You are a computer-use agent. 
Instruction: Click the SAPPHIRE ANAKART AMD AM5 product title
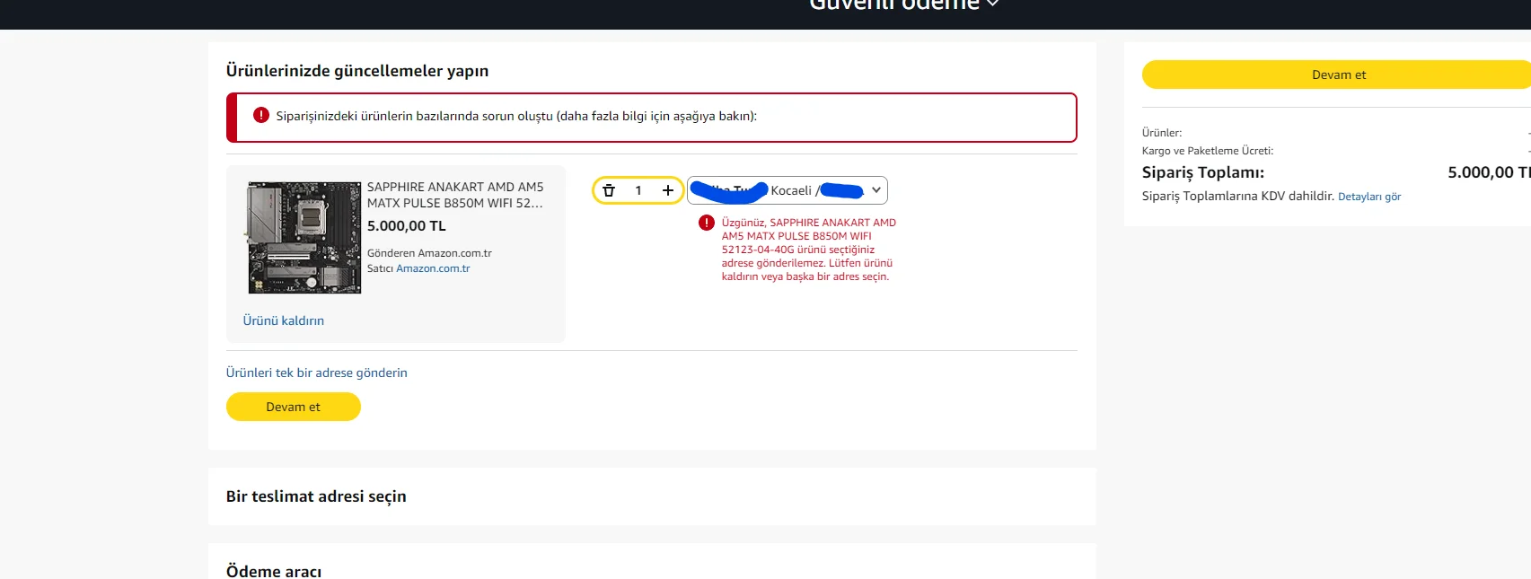(455, 195)
